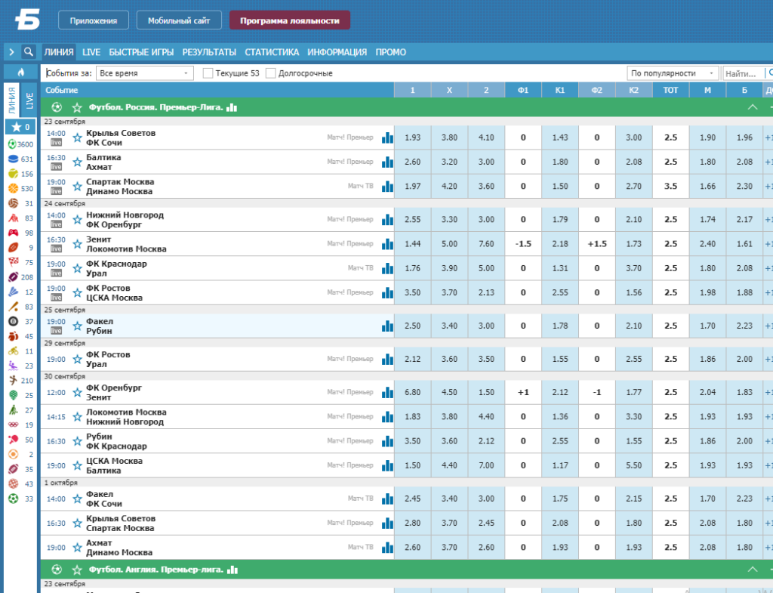Switch to vertical ЛИНИЯ tab in sidebar
Screen dimensions: 773x593
coord(12,100)
